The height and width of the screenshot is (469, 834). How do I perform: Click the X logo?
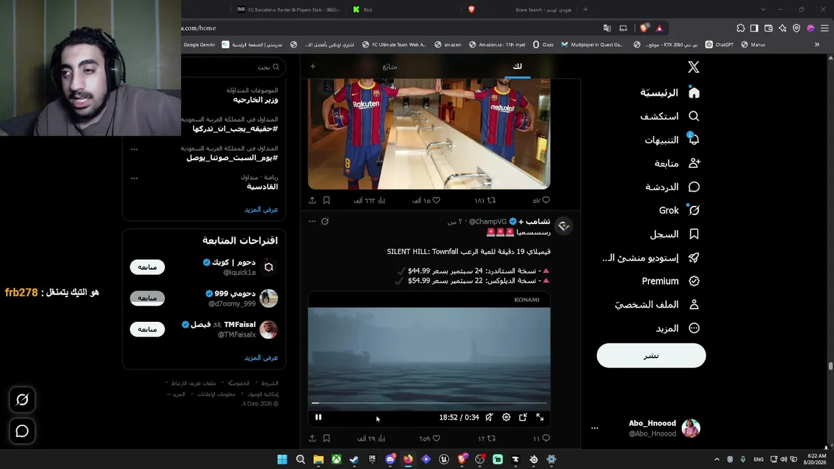pos(694,67)
